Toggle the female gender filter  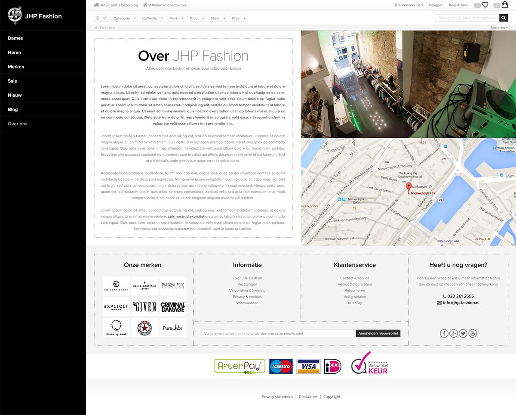click(98, 18)
